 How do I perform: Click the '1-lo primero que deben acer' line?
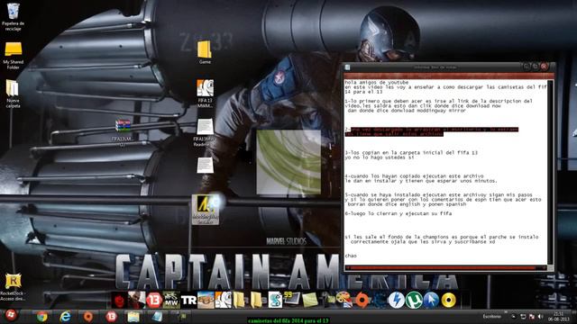tap(439, 101)
